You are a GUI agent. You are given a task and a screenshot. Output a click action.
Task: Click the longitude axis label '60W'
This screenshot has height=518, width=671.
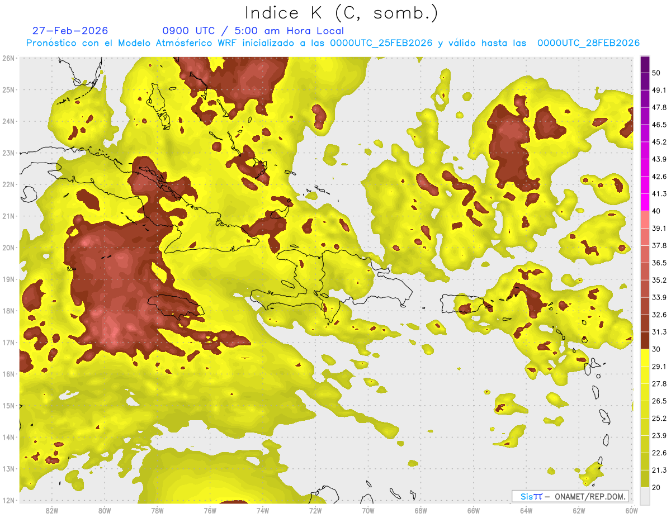(631, 510)
